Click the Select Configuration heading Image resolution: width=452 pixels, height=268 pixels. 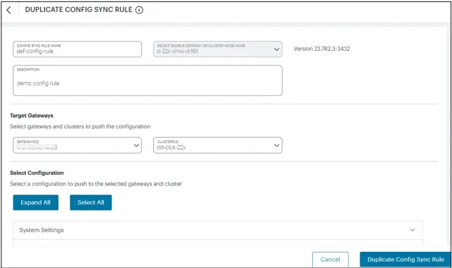pyautogui.click(x=37, y=173)
